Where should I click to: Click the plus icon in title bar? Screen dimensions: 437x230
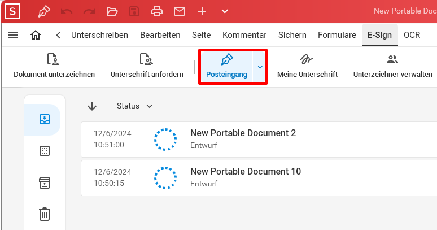pos(202,11)
